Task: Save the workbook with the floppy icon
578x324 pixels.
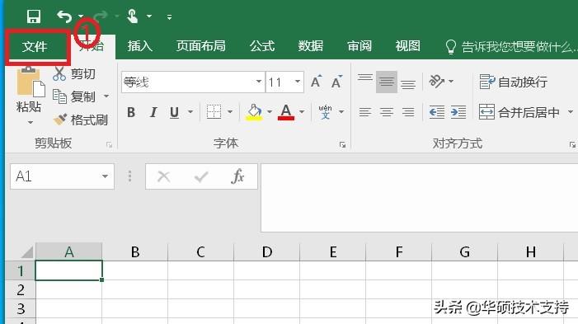Action: (x=34, y=16)
